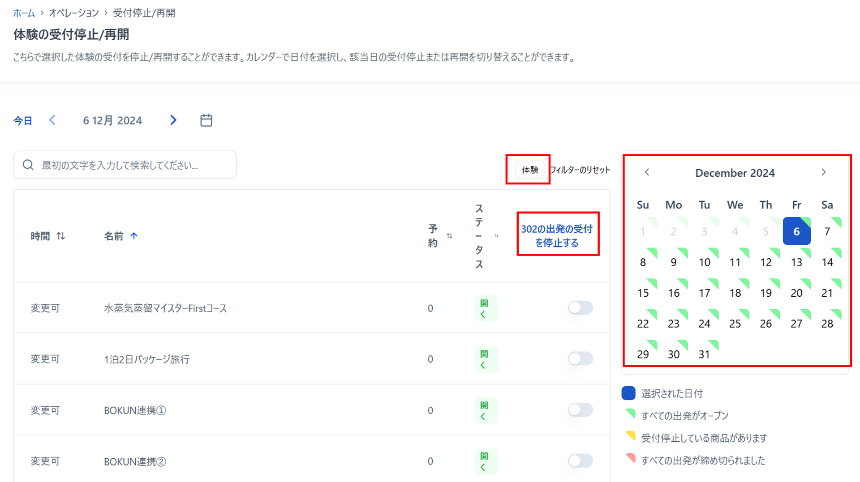The image size is (860, 482).
Task: Click the experience search input field
Action: [x=134, y=165]
